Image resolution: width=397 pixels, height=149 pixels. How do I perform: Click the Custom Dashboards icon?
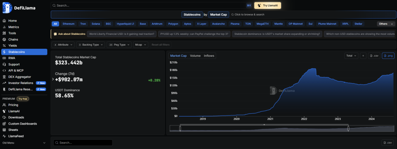click(x=4, y=124)
